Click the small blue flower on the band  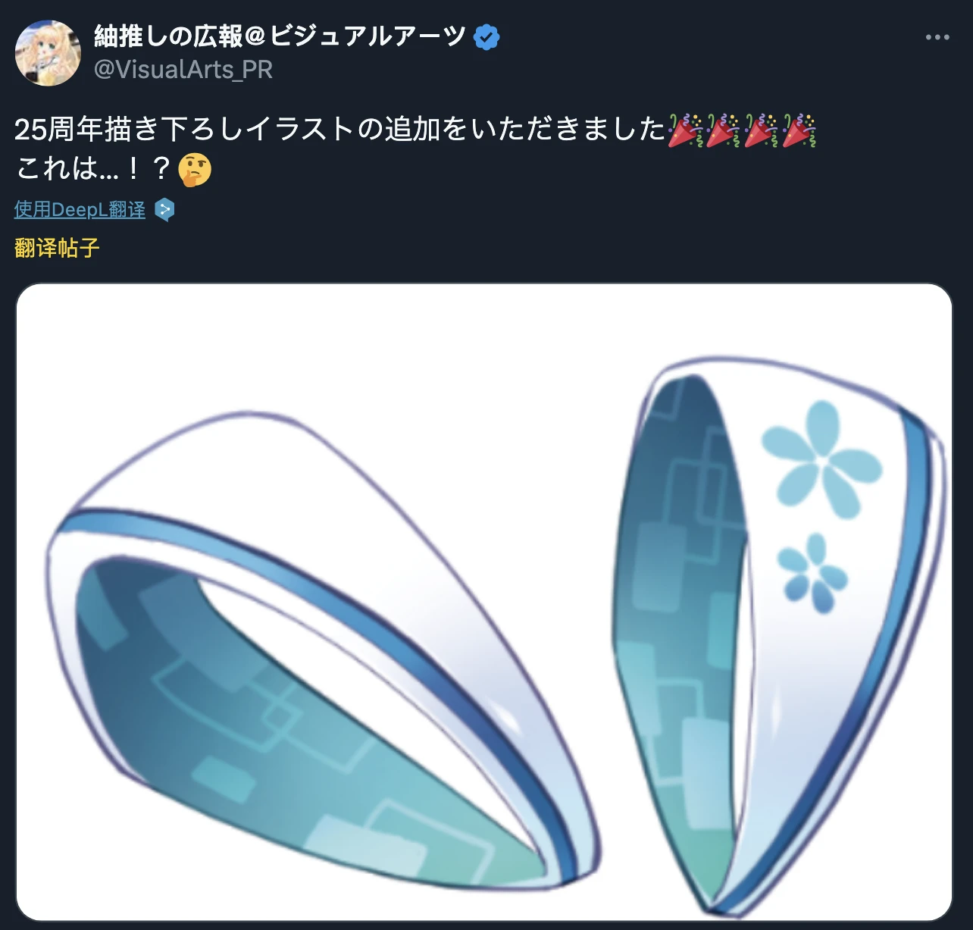point(812,573)
